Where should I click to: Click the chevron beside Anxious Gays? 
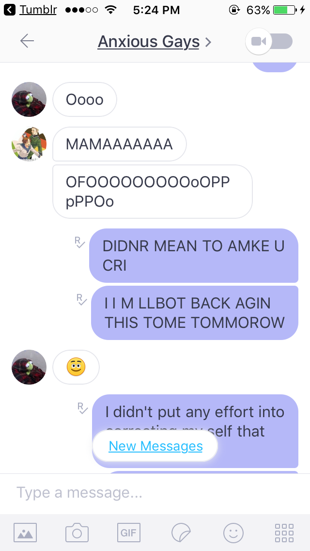click(208, 43)
